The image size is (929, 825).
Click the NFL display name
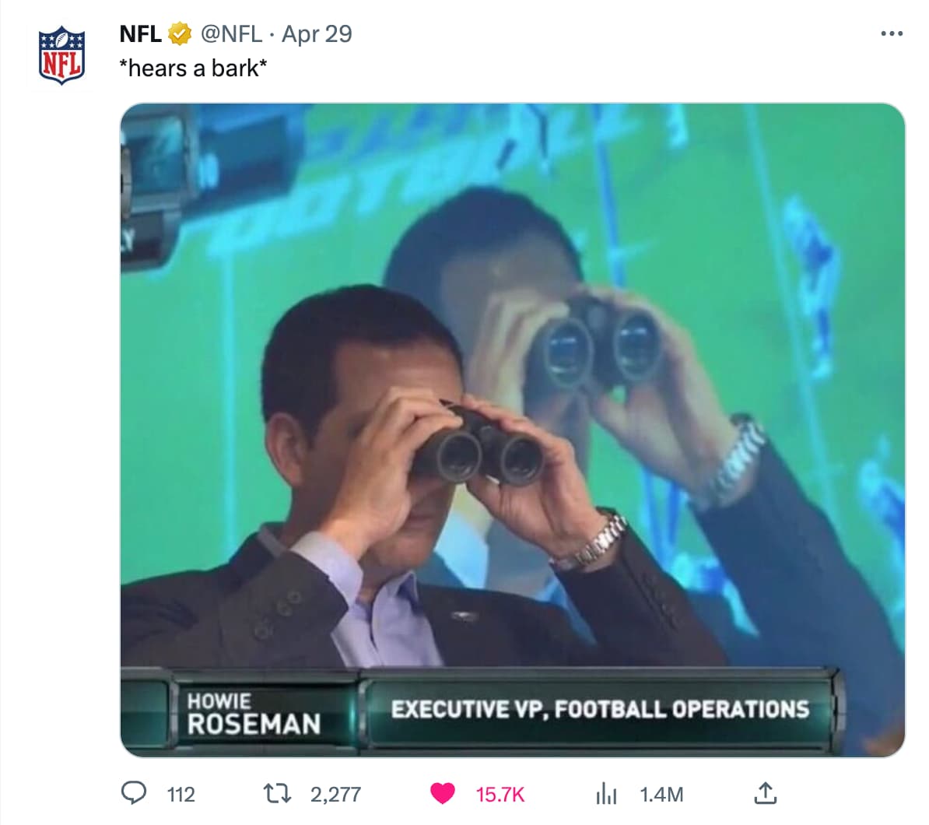pos(140,33)
